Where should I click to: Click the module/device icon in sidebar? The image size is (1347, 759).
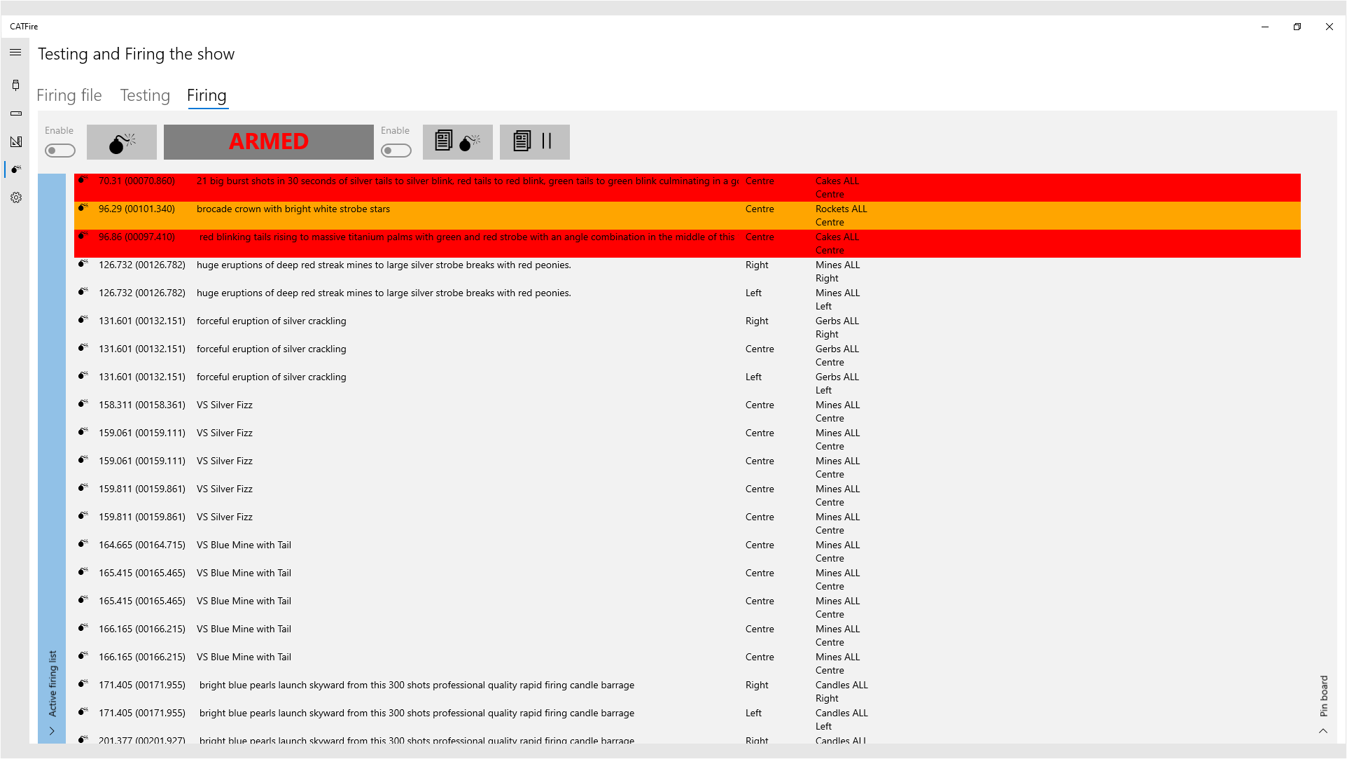15,113
